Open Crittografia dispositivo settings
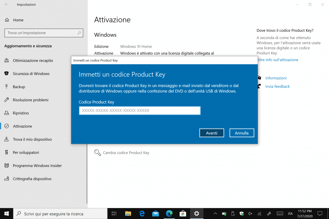Screen dimensions: 329x219 point(32,179)
